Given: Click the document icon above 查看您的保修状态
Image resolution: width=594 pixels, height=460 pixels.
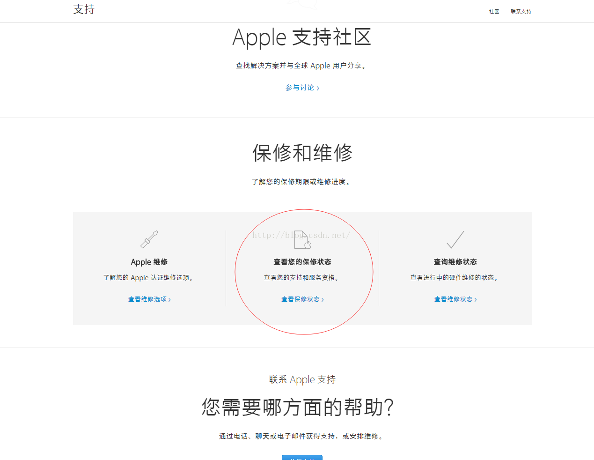Looking at the screenshot, I should click(302, 240).
